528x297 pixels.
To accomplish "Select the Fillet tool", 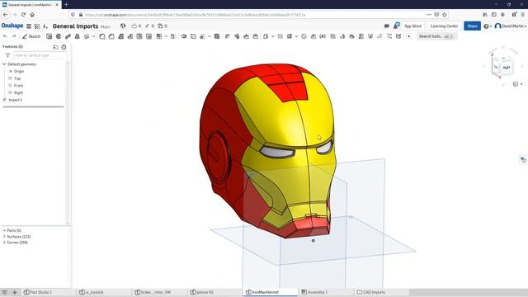I will (x=102, y=36).
